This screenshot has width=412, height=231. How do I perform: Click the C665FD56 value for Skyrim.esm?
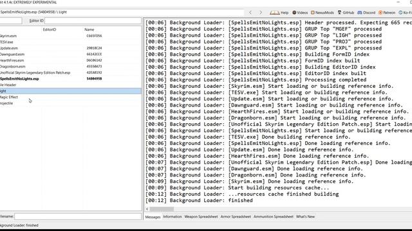coord(94,36)
